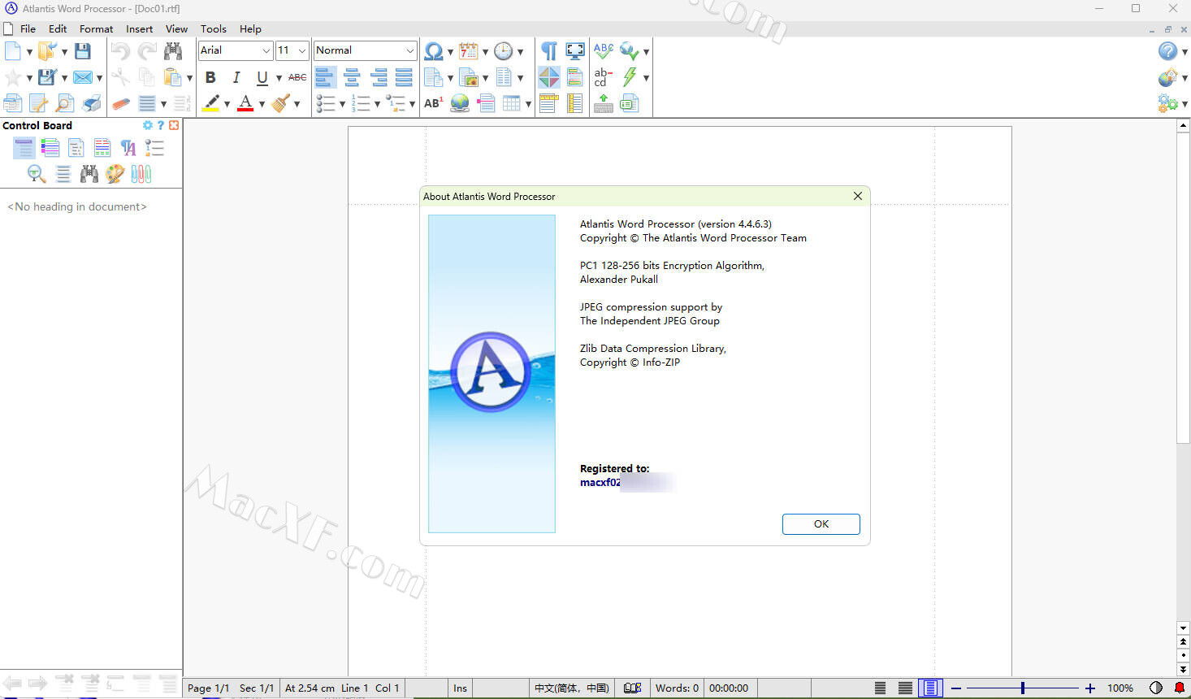Click the Control Board question mark help icon
The width and height of the screenshot is (1191, 699).
tap(161, 125)
